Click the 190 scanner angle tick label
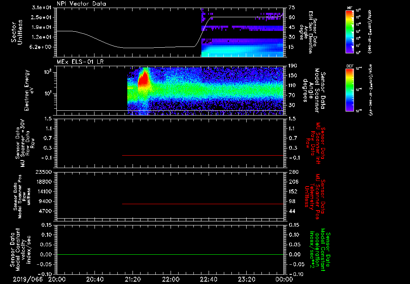 [x=293, y=66]
